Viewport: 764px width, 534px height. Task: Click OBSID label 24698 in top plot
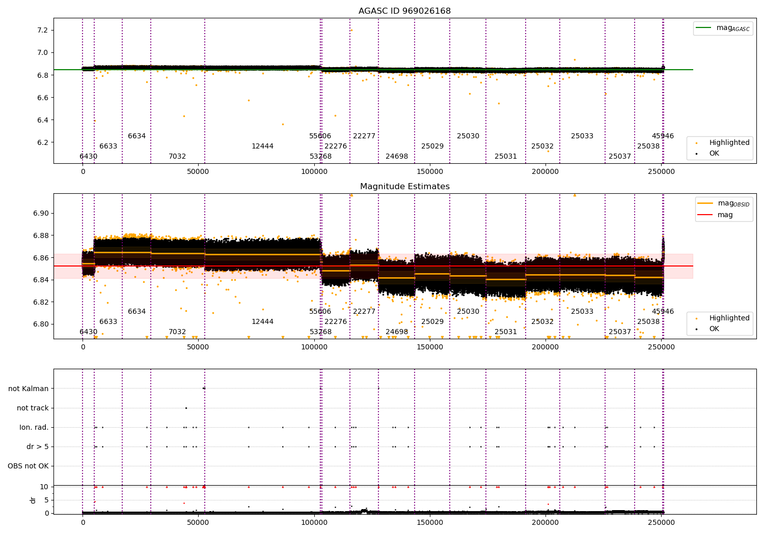pos(397,156)
